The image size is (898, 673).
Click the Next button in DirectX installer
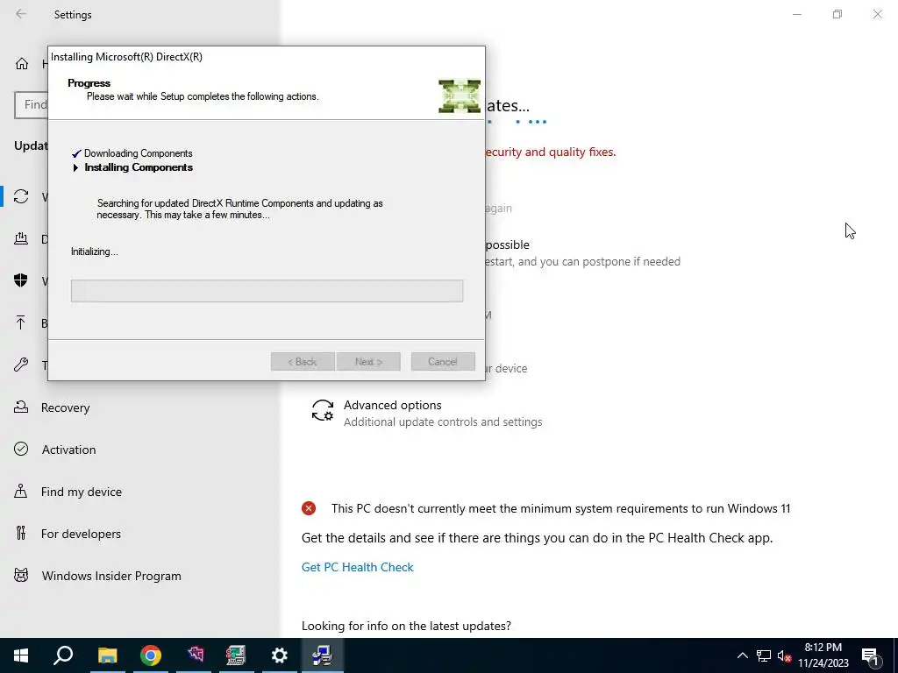coord(368,362)
